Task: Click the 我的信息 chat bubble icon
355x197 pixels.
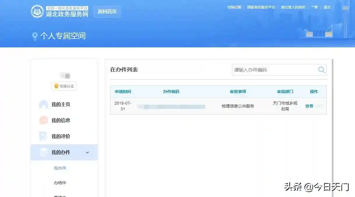Action: point(44,120)
